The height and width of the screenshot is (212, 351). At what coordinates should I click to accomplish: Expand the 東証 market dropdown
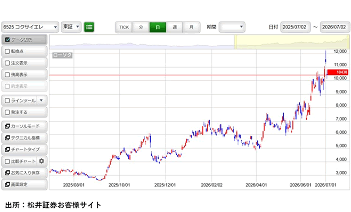pos(71,27)
